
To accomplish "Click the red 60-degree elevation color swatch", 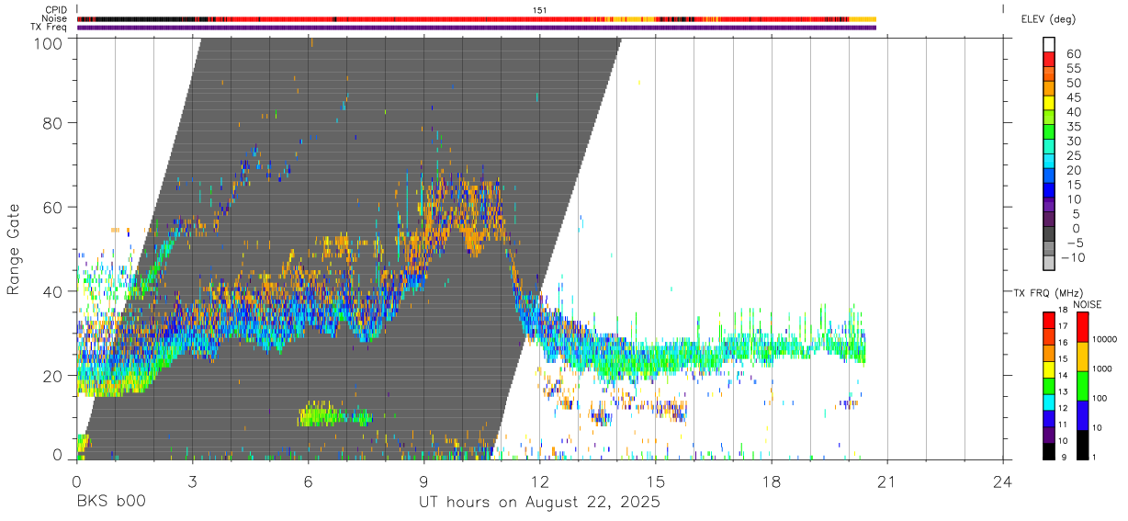I will tap(1050, 60).
